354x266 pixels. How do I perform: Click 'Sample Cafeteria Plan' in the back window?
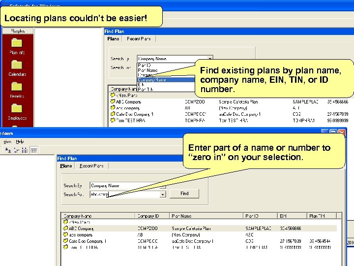click(x=238, y=102)
